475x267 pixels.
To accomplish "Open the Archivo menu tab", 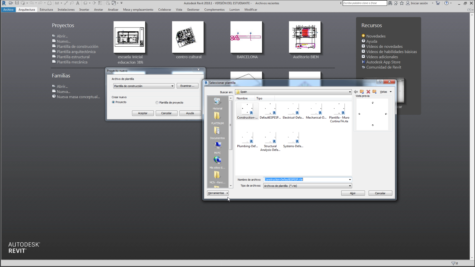I will click(x=8, y=10).
